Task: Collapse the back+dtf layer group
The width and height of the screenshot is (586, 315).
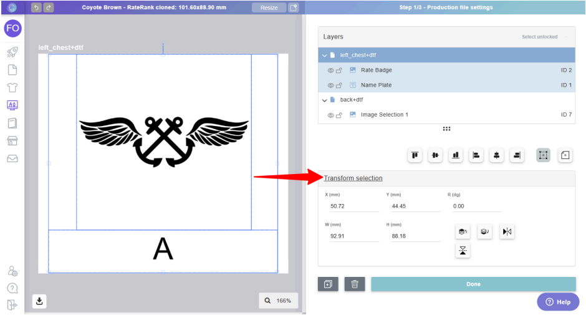Action: point(324,100)
